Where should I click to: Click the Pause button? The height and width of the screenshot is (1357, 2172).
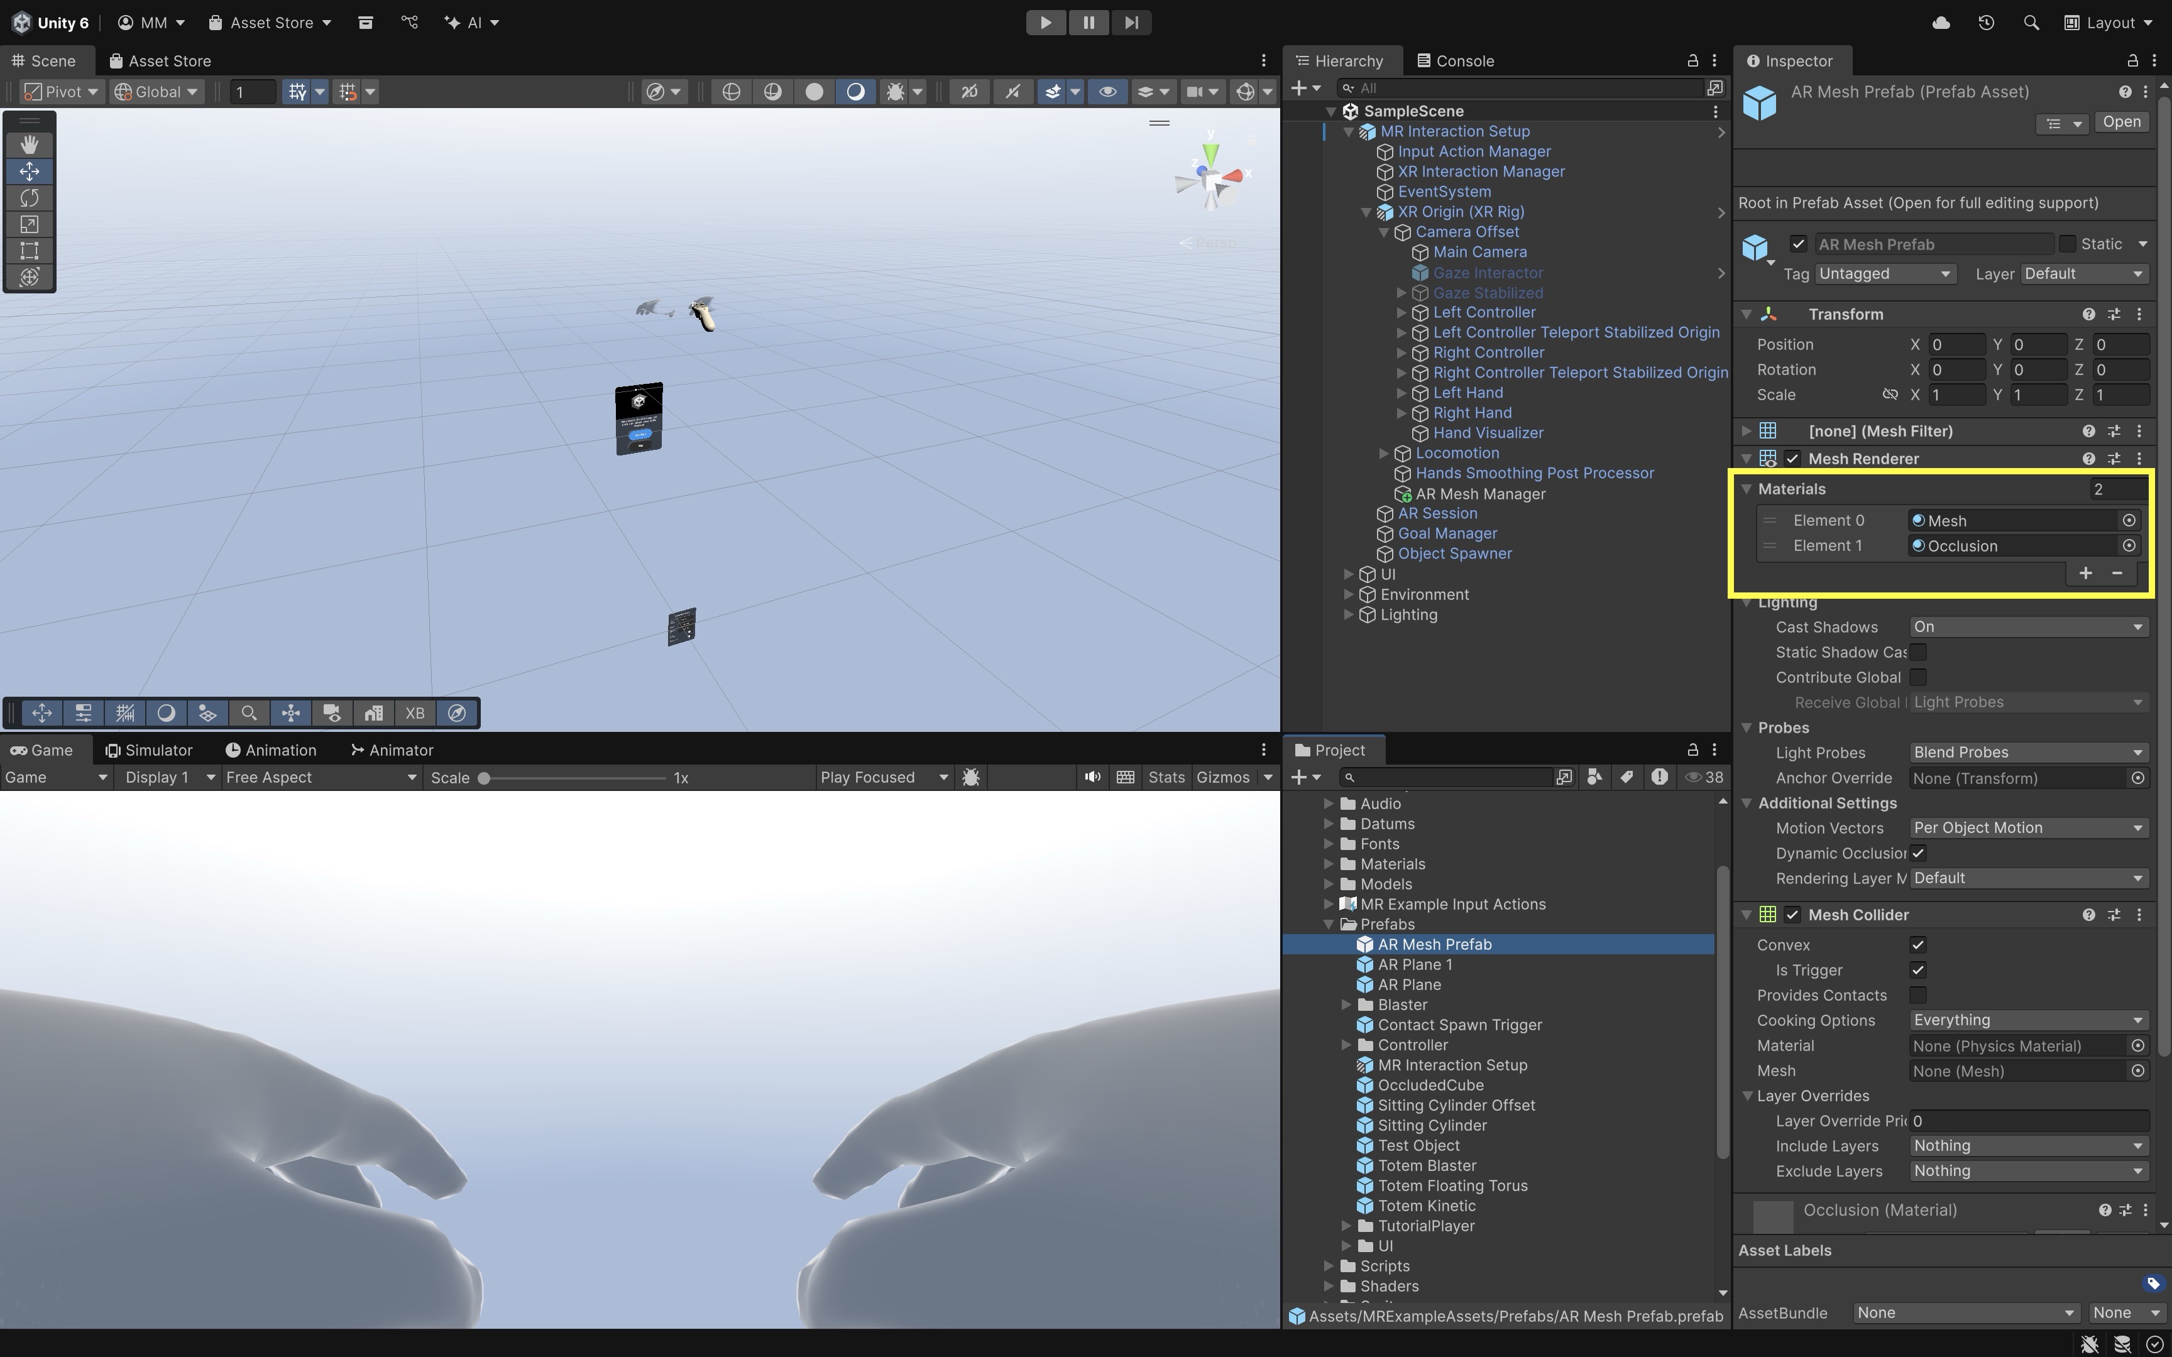[x=1089, y=23]
